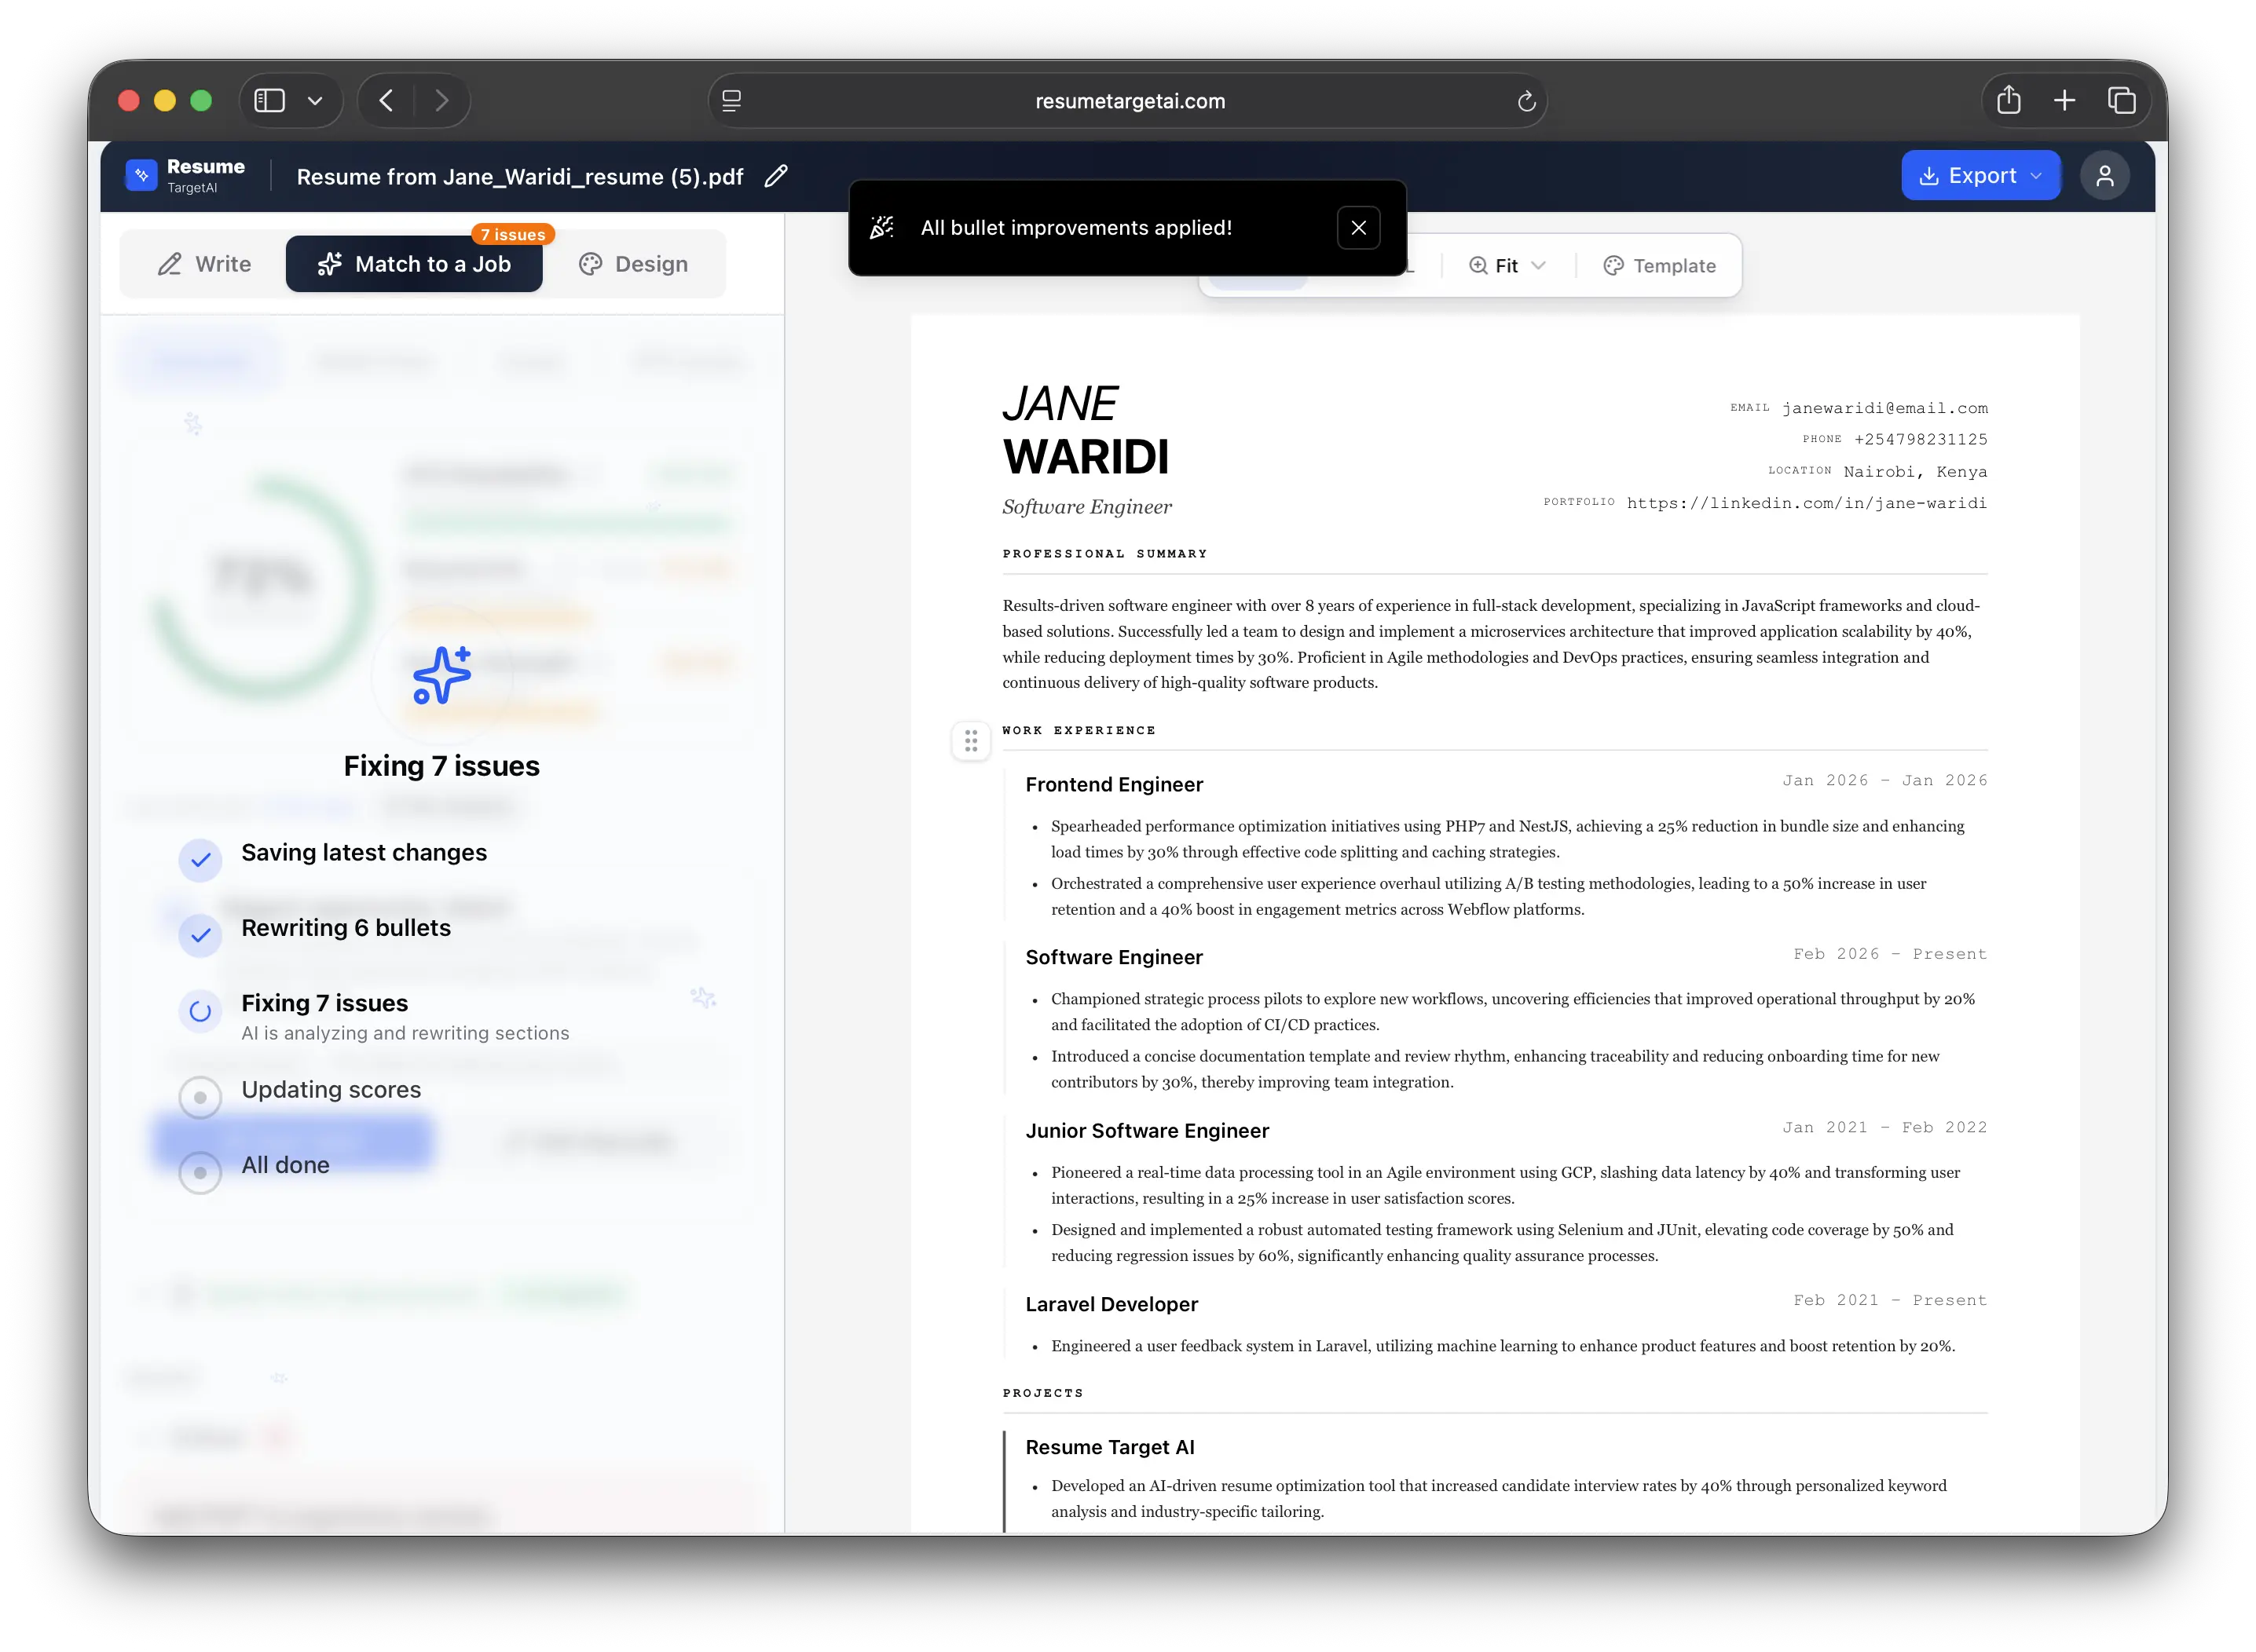Open template options via the palette icon
The height and width of the screenshot is (1652, 2256).
pos(1612,265)
